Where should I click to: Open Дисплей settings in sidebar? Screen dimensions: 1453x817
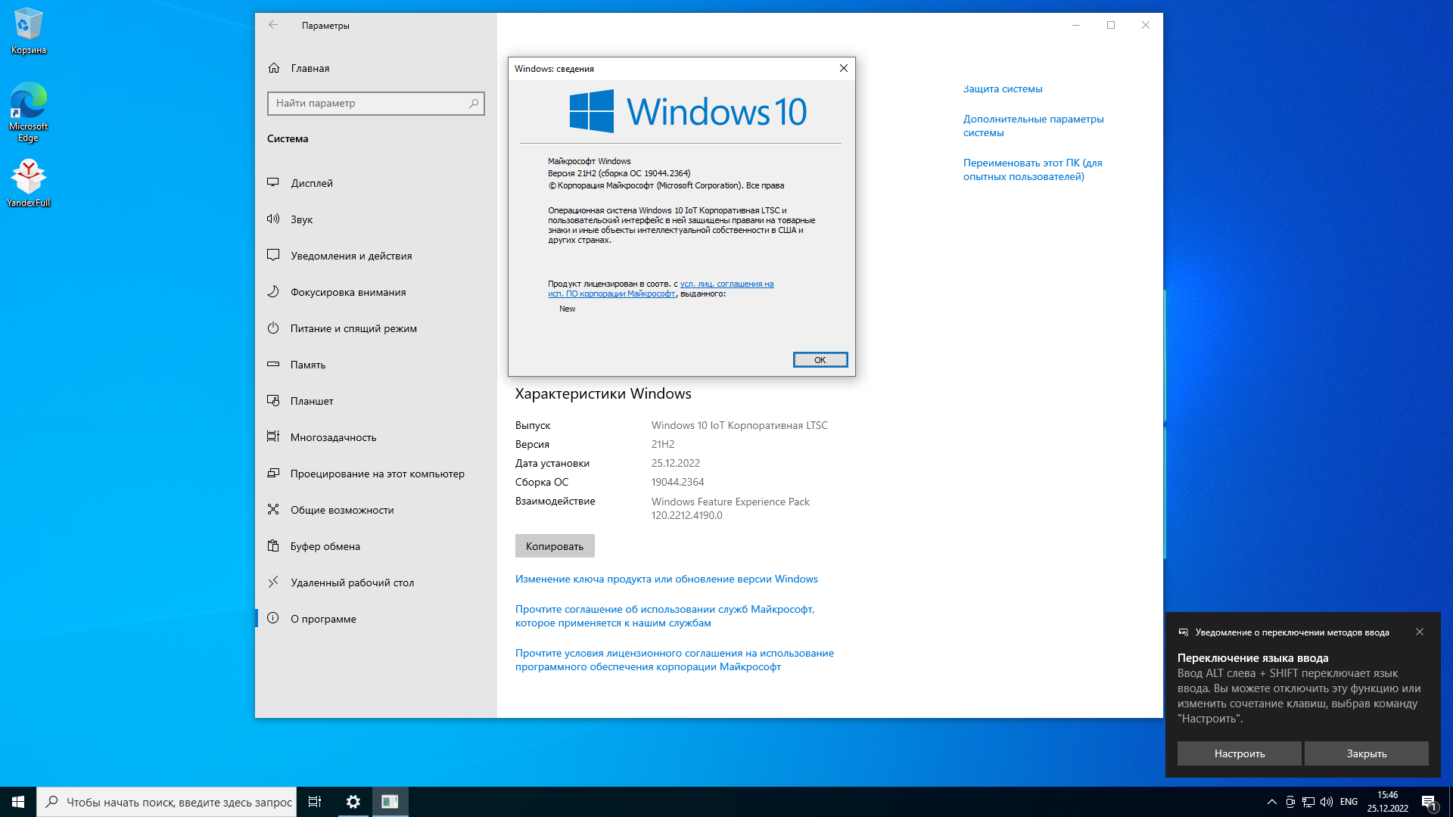pyautogui.click(x=312, y=182)
